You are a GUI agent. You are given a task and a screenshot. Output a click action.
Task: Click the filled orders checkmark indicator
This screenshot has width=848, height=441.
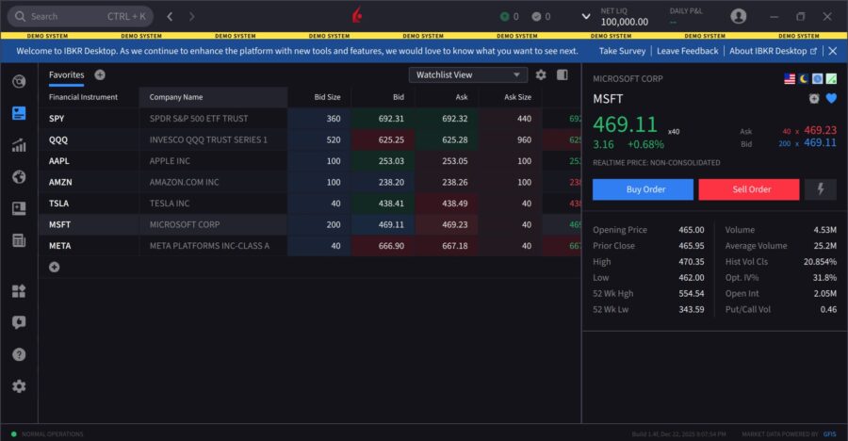[x=541, y=17]
